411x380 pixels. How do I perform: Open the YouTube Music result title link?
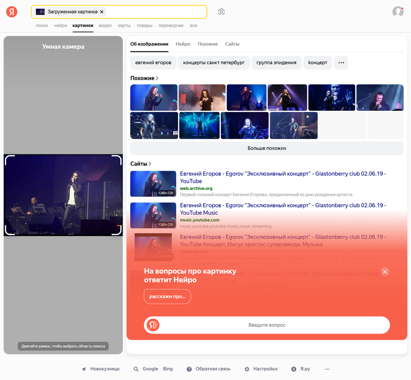(x=283, y=209)
